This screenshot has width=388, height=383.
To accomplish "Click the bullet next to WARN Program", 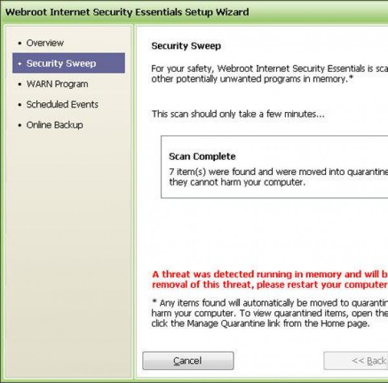I will pyautogui.click(x=20, y=84).
